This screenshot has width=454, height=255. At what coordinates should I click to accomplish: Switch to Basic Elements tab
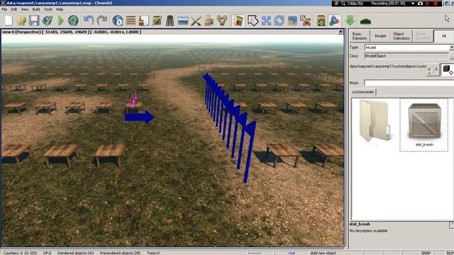tap(360, 36)
